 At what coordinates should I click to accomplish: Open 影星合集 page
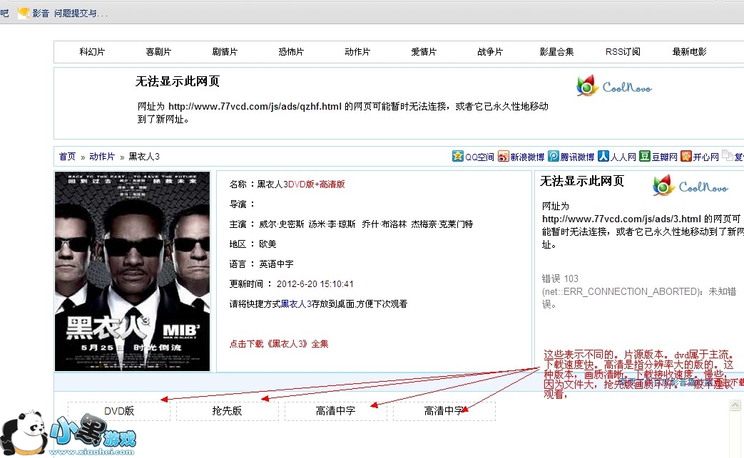tap(556, 51)
